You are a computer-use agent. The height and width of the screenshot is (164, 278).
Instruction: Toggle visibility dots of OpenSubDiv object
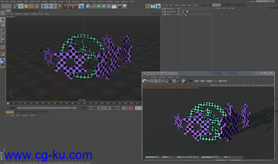pos(180,12)
